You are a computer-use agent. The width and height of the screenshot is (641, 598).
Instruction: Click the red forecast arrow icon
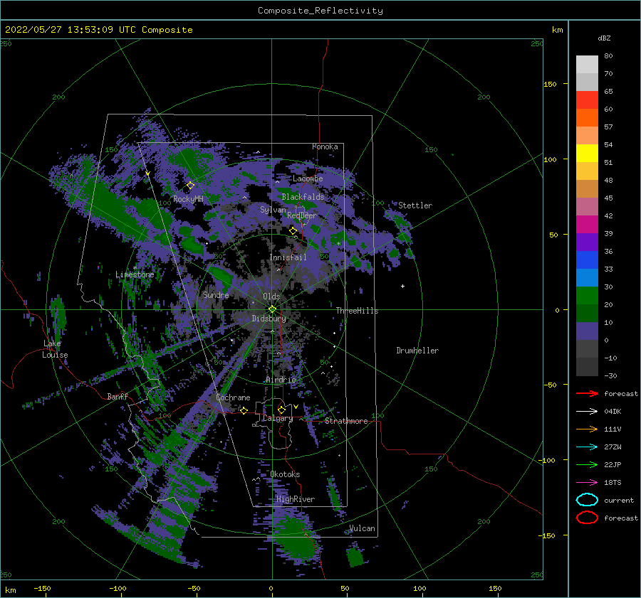pos(587,393)
